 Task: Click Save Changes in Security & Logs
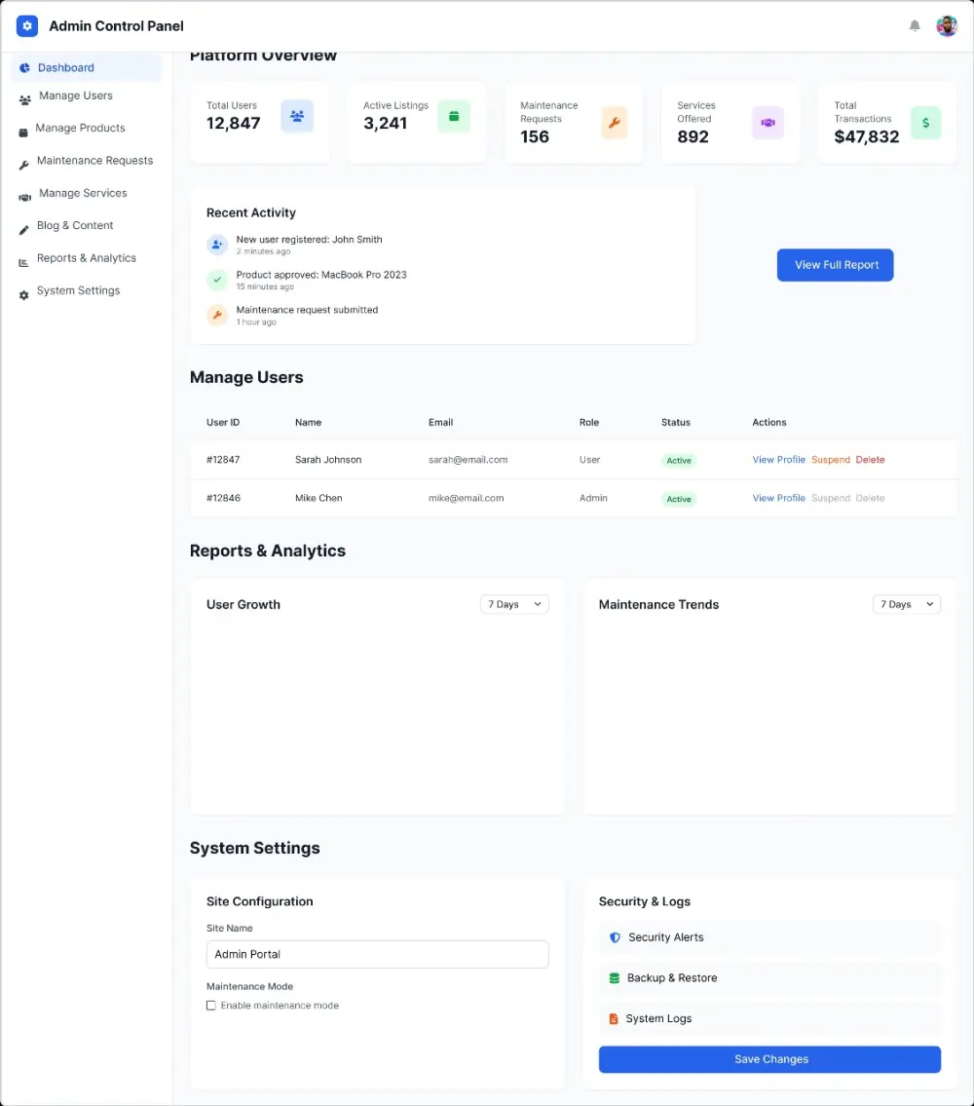769,1059
